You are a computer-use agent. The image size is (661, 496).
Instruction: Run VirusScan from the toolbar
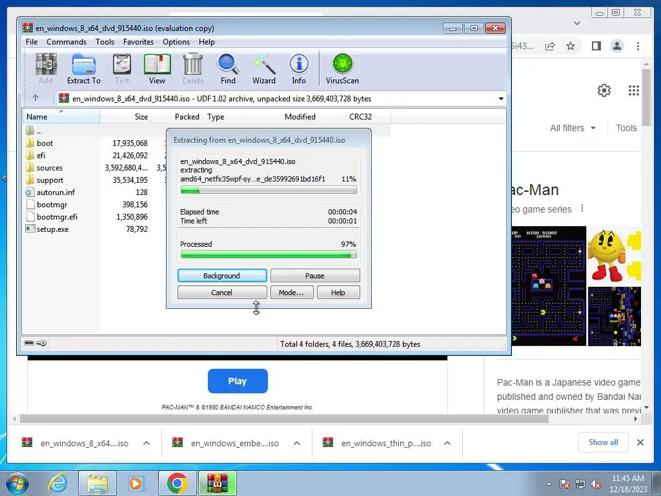(342, 68)
